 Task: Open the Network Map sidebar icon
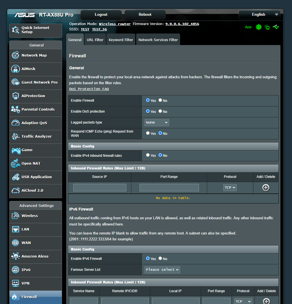click(16, 55)
